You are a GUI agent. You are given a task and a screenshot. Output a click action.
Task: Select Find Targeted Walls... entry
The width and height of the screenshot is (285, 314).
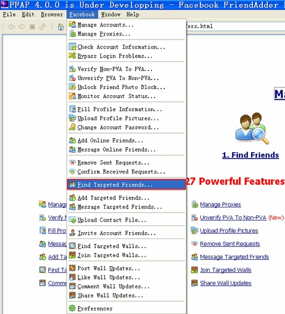coord(126,246)
